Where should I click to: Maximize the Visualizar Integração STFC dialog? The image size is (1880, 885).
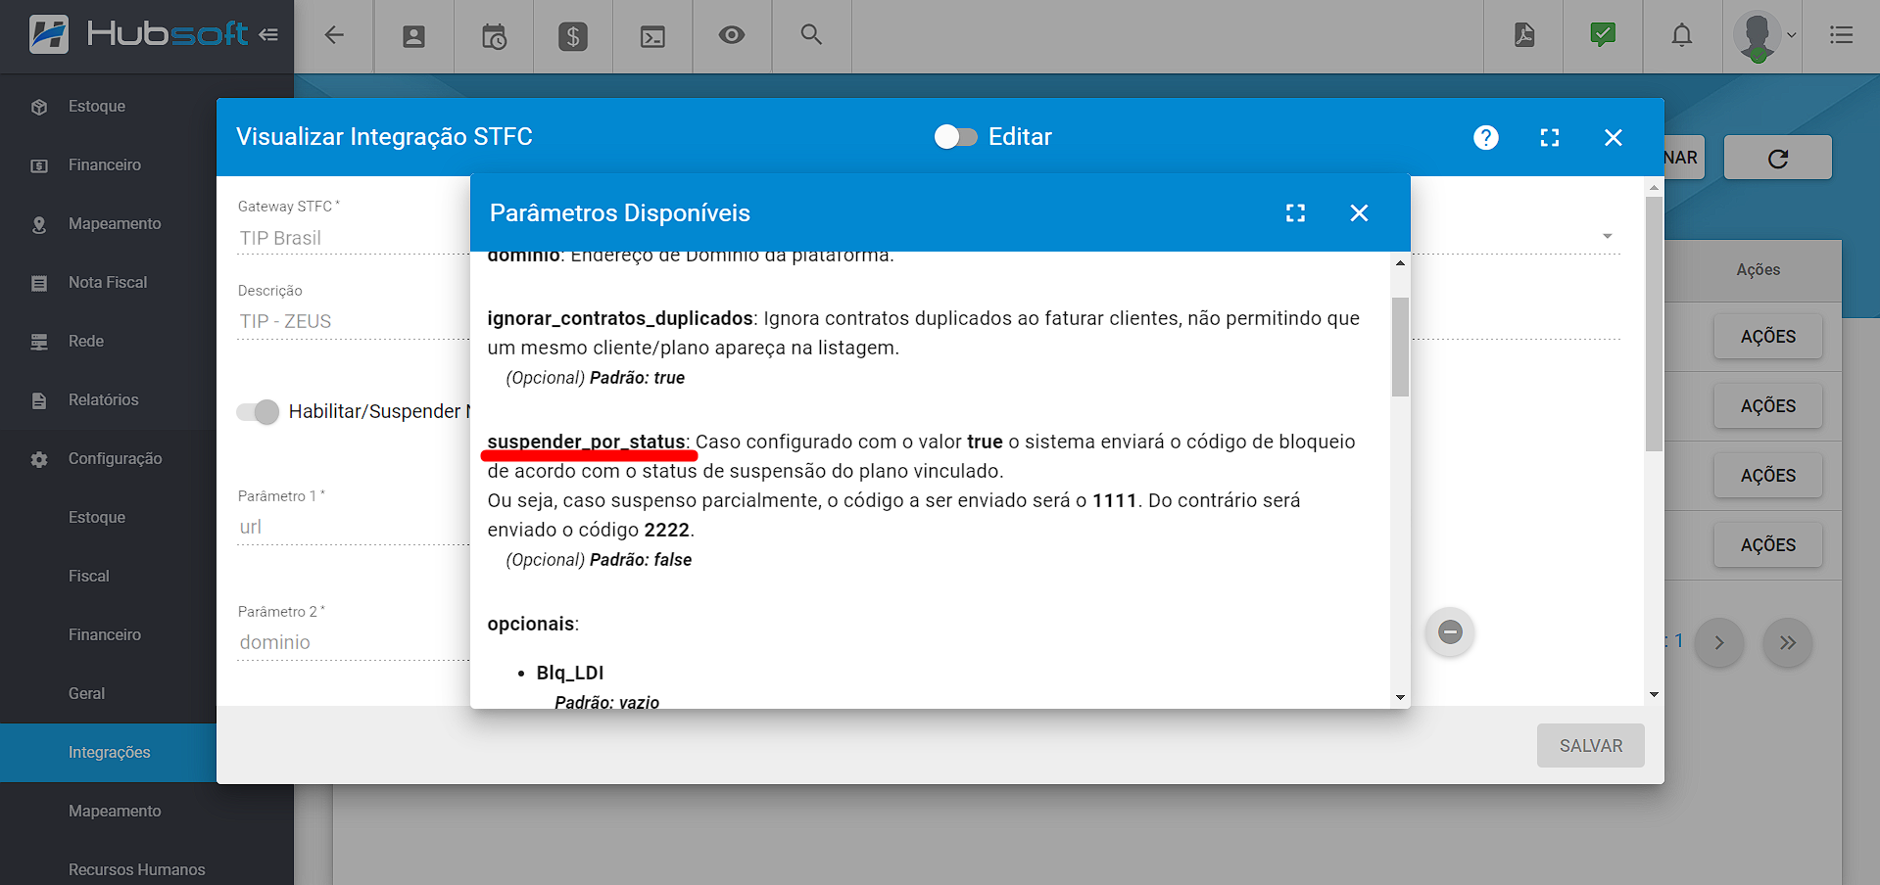1550,138
